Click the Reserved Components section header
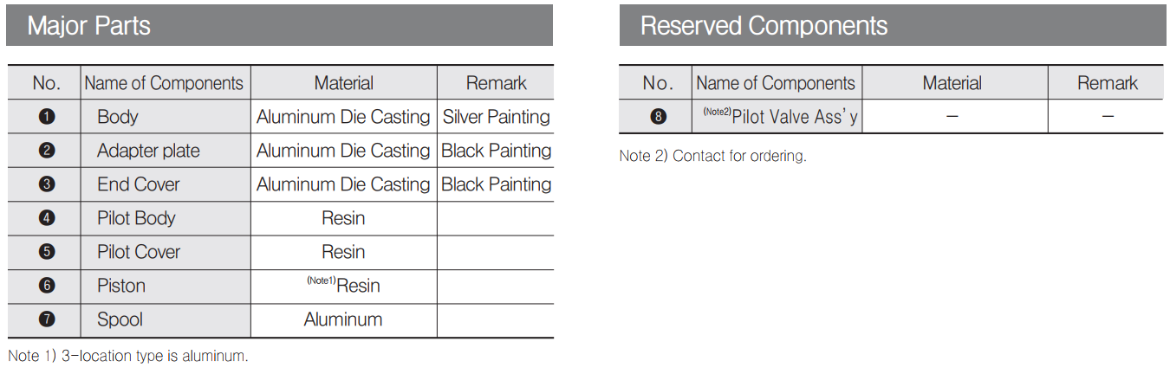Image resolution: width=1170 pixels, height=374 pixels. click(764, 26)
